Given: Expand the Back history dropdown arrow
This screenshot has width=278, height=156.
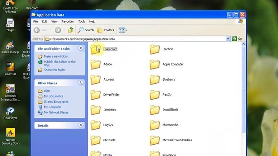Looking at the screenshot, I should pyautogui.click(x=50, y=30).
